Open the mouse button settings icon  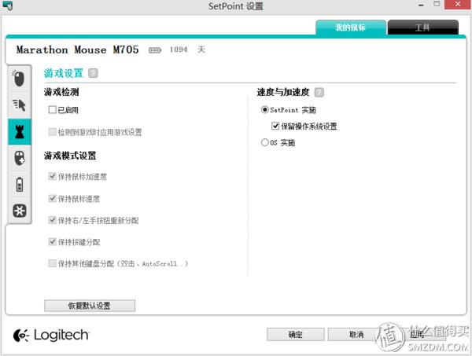click(19, 78)
